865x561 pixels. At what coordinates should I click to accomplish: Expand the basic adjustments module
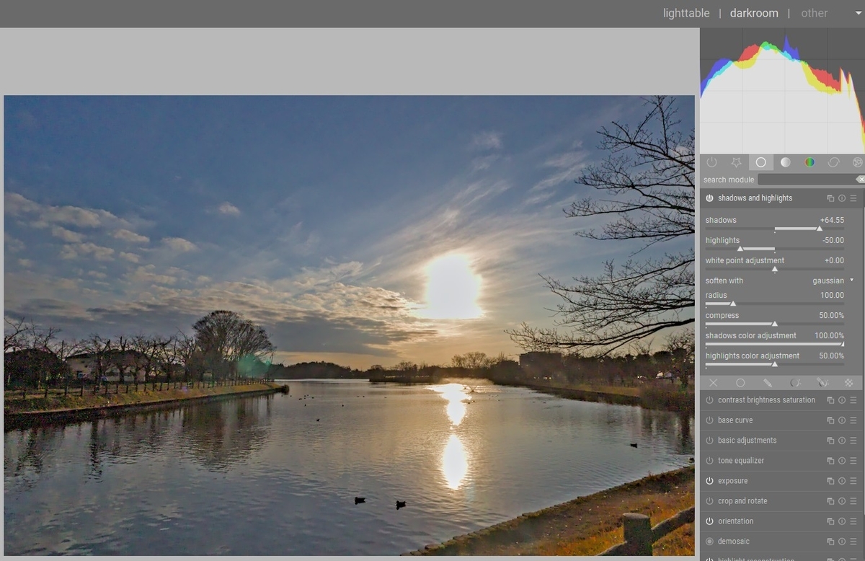(747, 441)
